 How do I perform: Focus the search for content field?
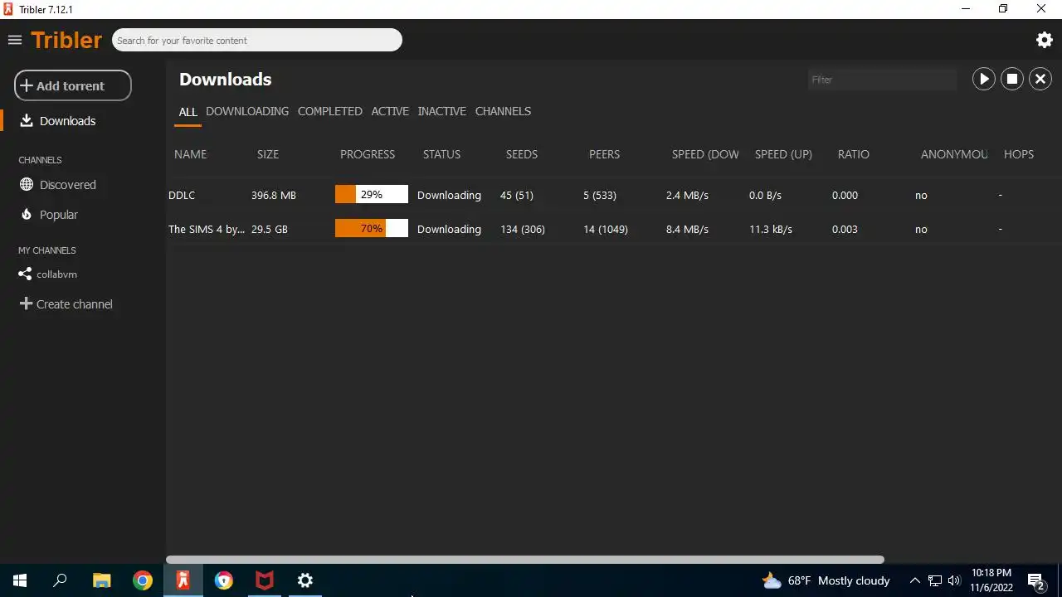point(257,40)
